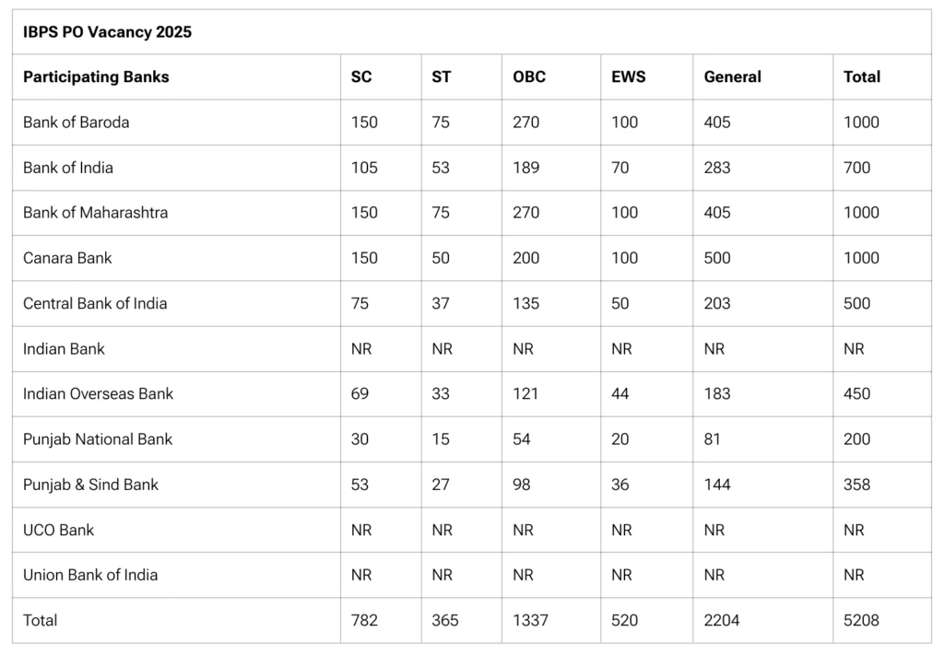Click Punjab & Sind Bank total 358
Image resolution: width=944 pixels, height=655 pixels.
(856, 485)
